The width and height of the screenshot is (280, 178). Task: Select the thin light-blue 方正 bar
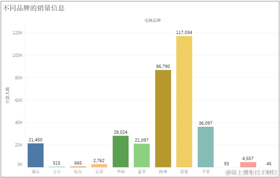point(57,167)
